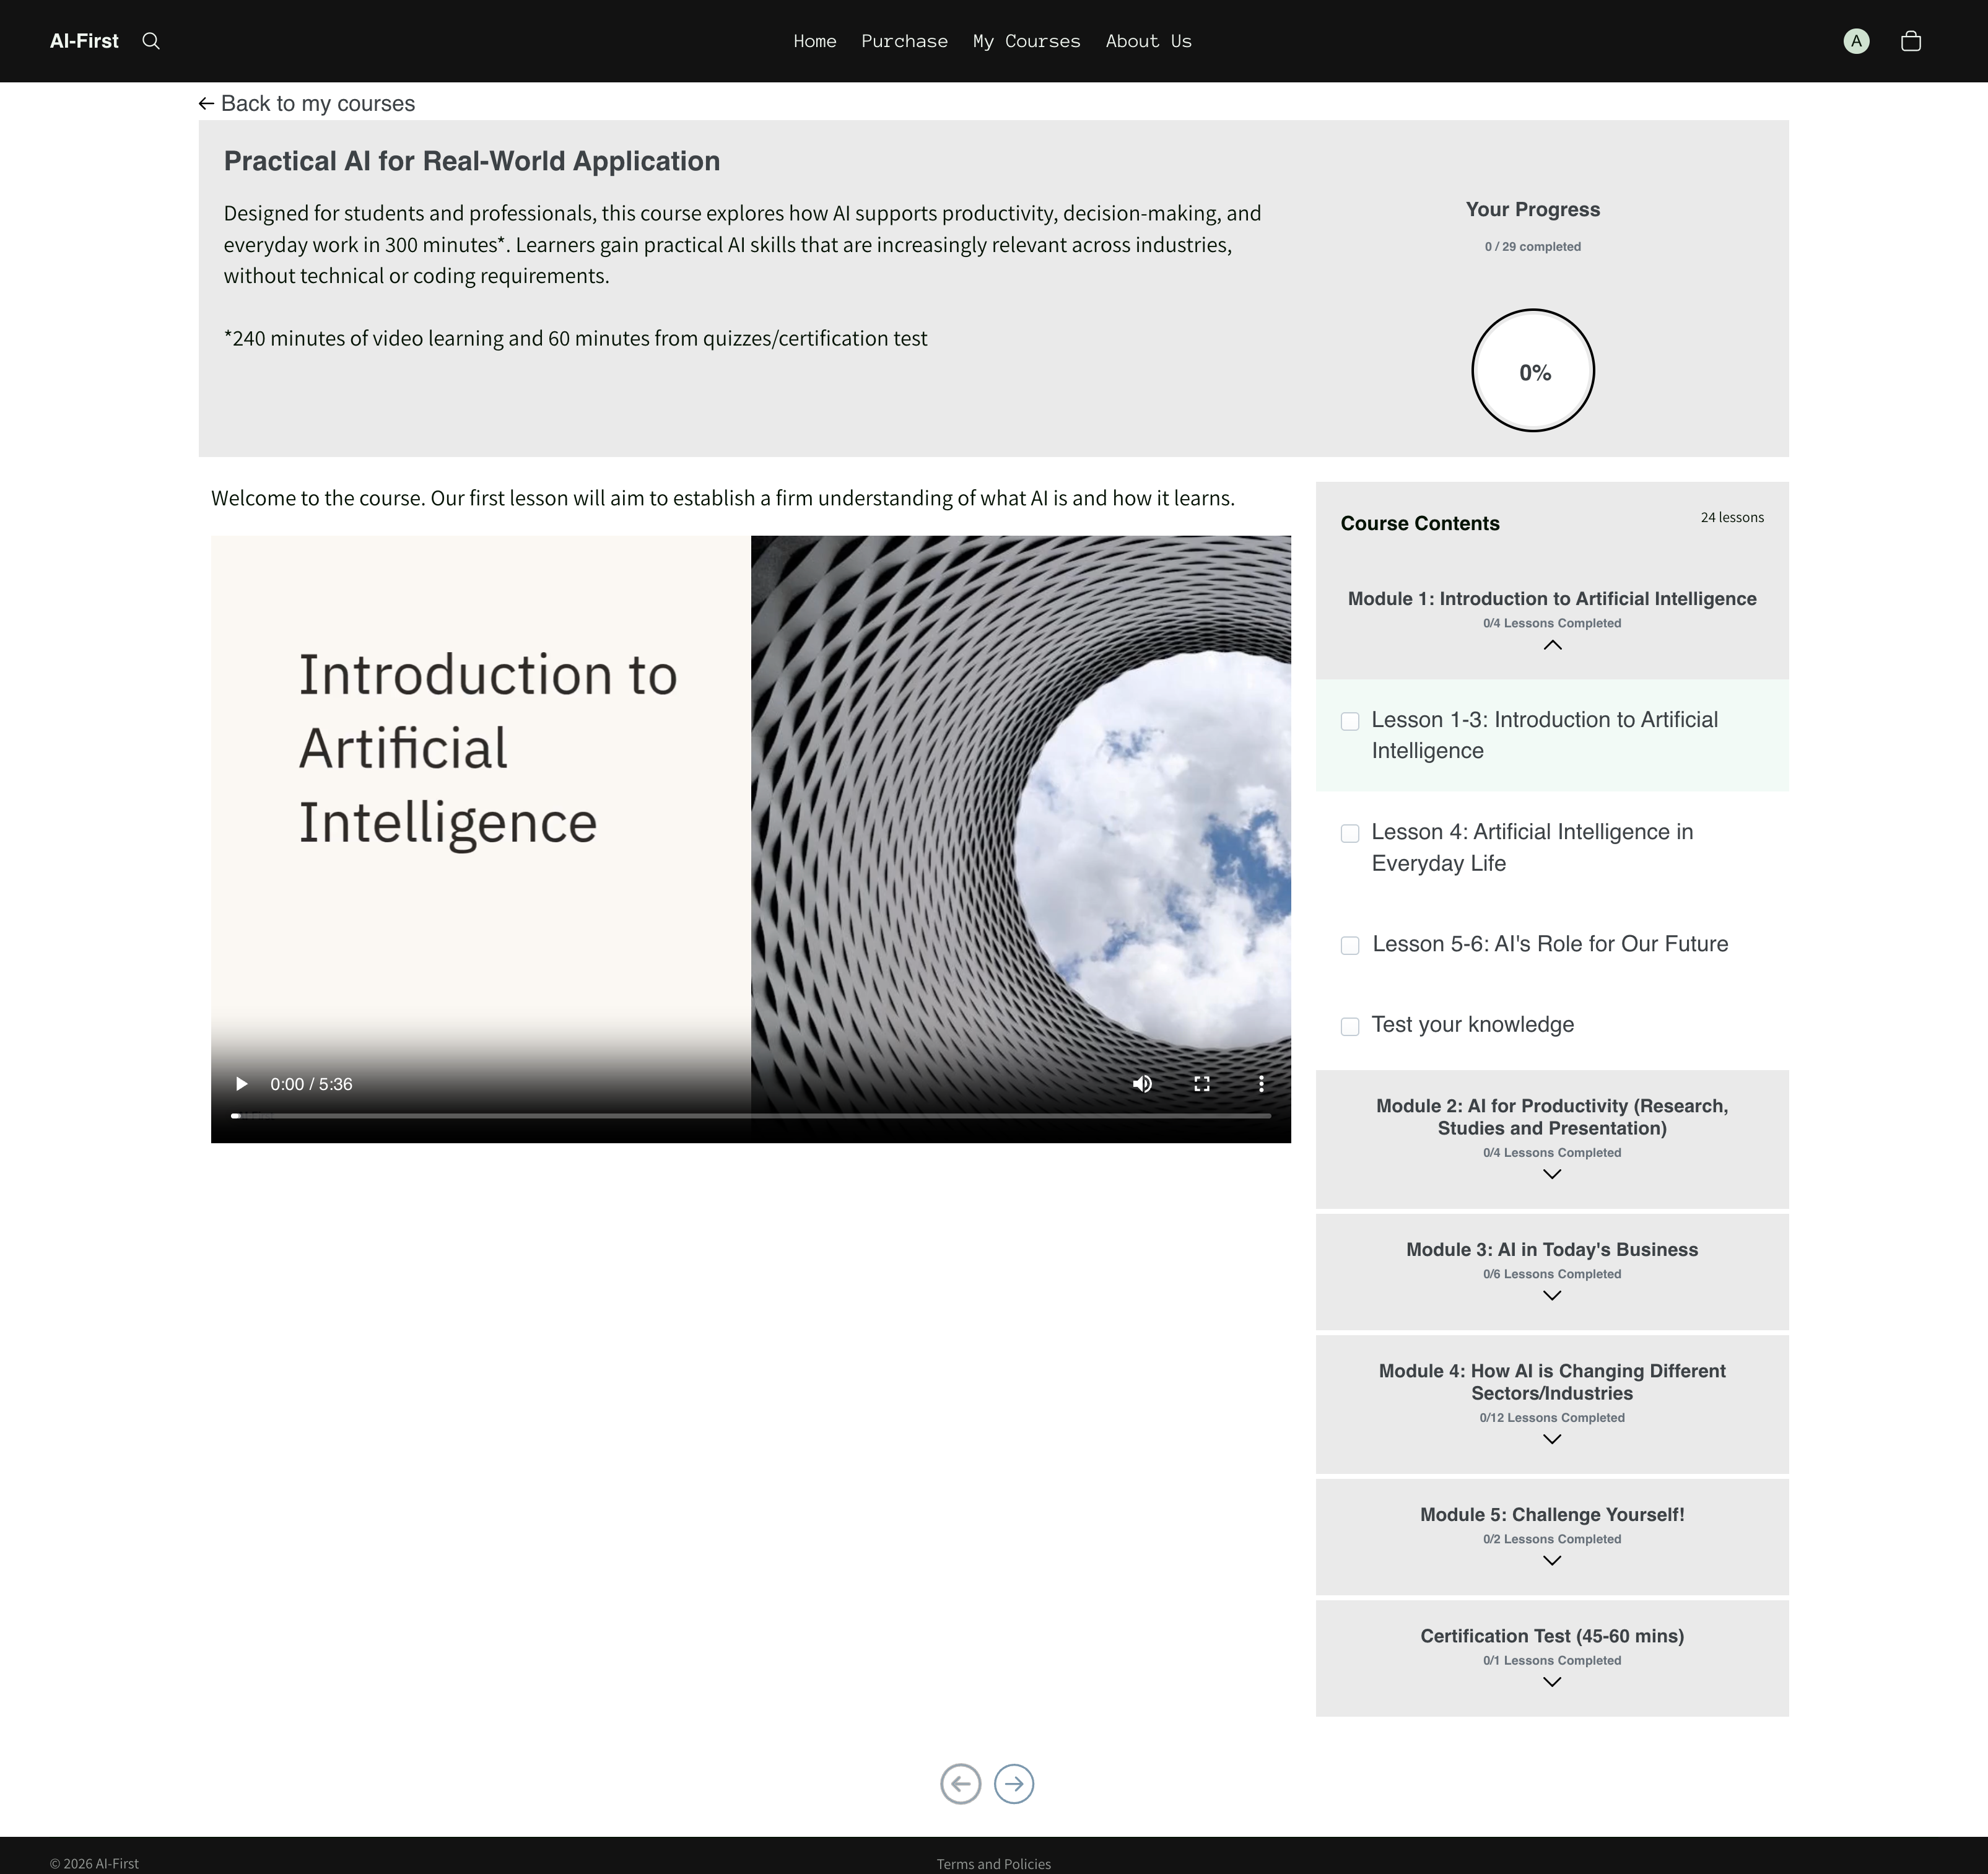
Task: Open the search icon in the header
Action: 151,41
